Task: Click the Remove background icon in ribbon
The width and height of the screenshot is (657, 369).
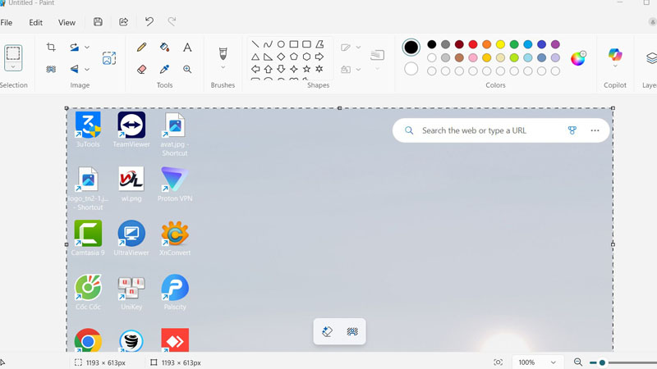Action: (x=51, y=69)
